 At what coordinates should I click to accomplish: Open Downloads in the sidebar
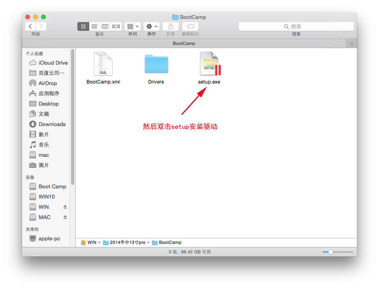(48, 124)
